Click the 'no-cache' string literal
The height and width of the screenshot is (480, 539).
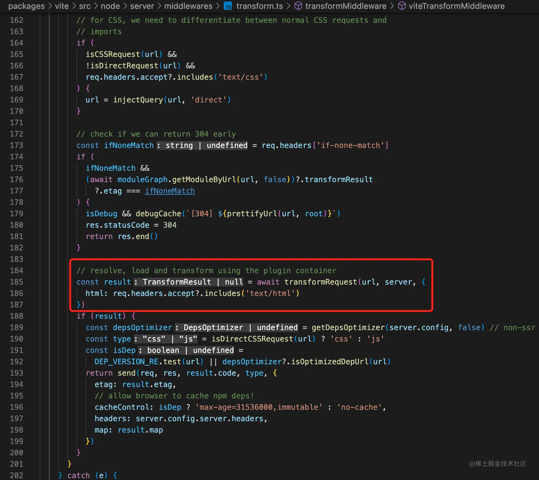[x=359, y=407]
